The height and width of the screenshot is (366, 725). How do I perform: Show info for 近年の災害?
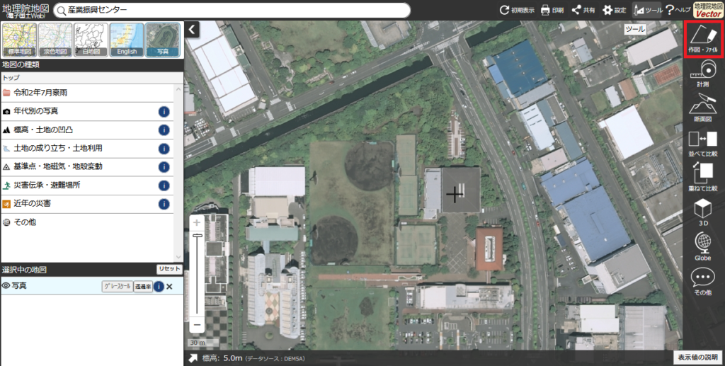point(164,204)
